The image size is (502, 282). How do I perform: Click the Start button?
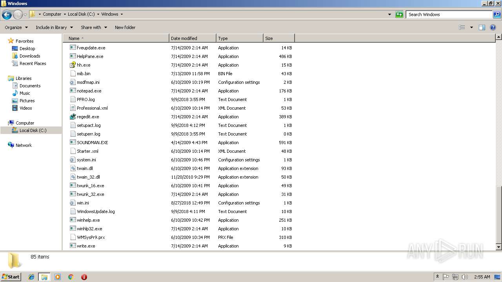pos(11,277)
